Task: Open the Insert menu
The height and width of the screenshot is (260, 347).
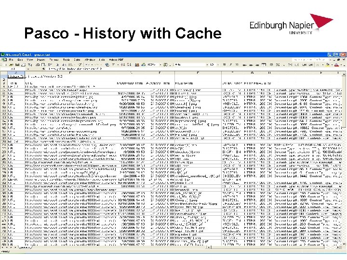Action: point(40,60)
